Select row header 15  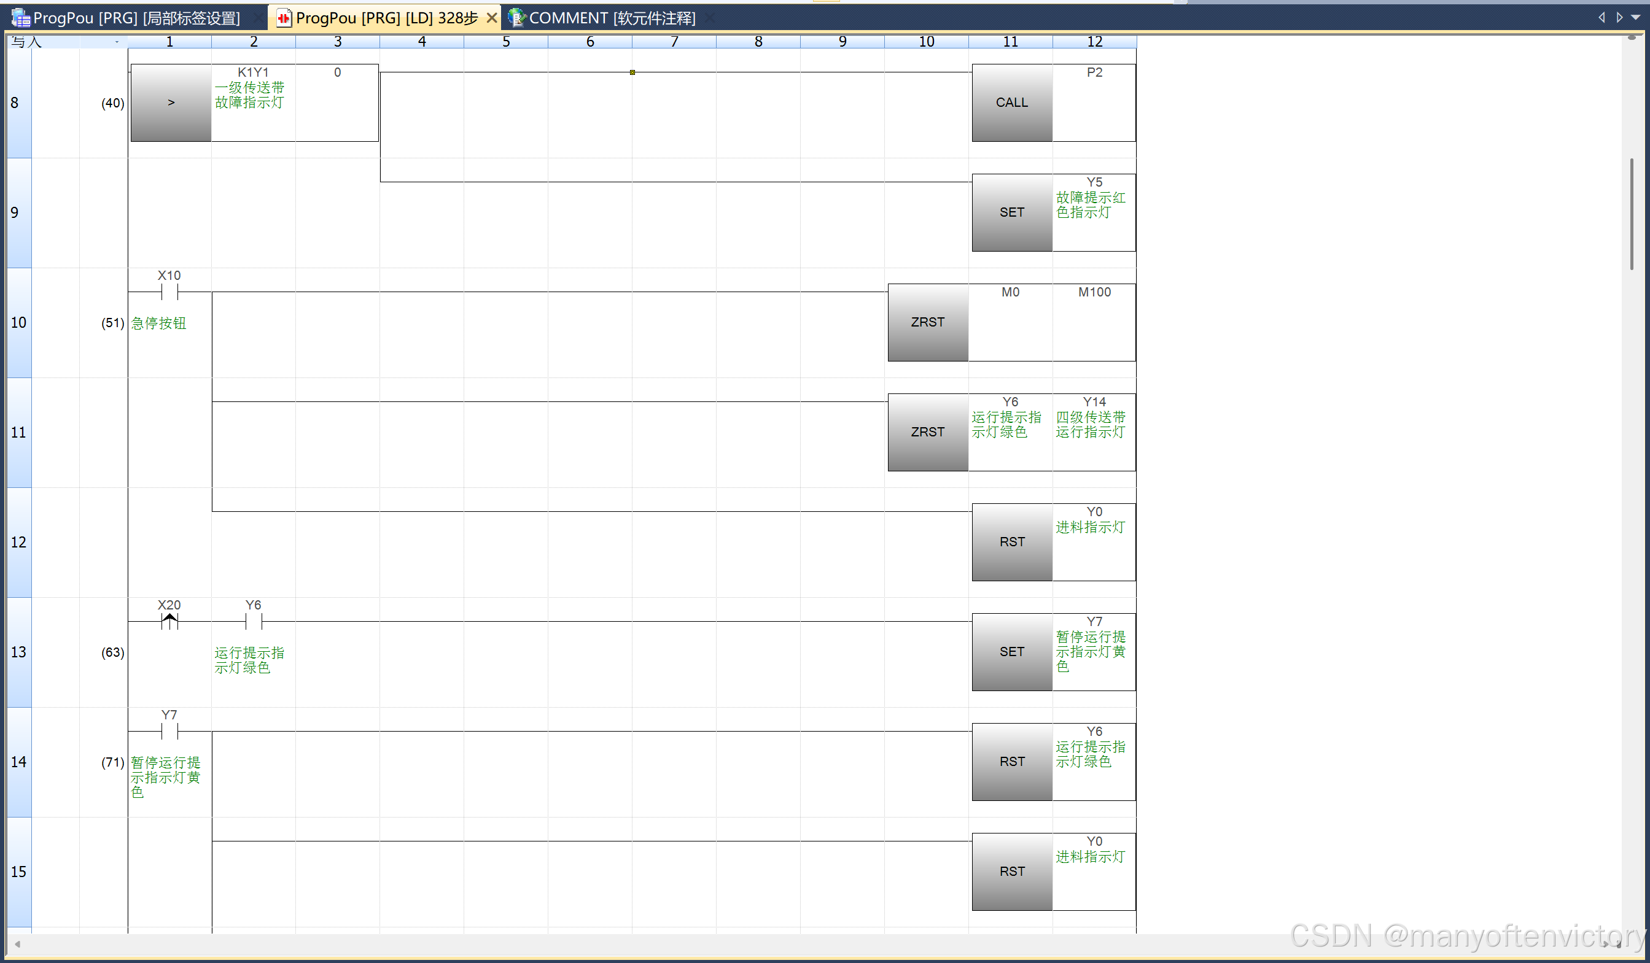click(19, 872)
